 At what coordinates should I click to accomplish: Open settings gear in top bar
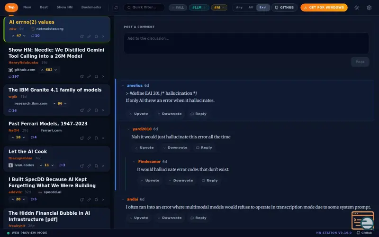(369, 8)
